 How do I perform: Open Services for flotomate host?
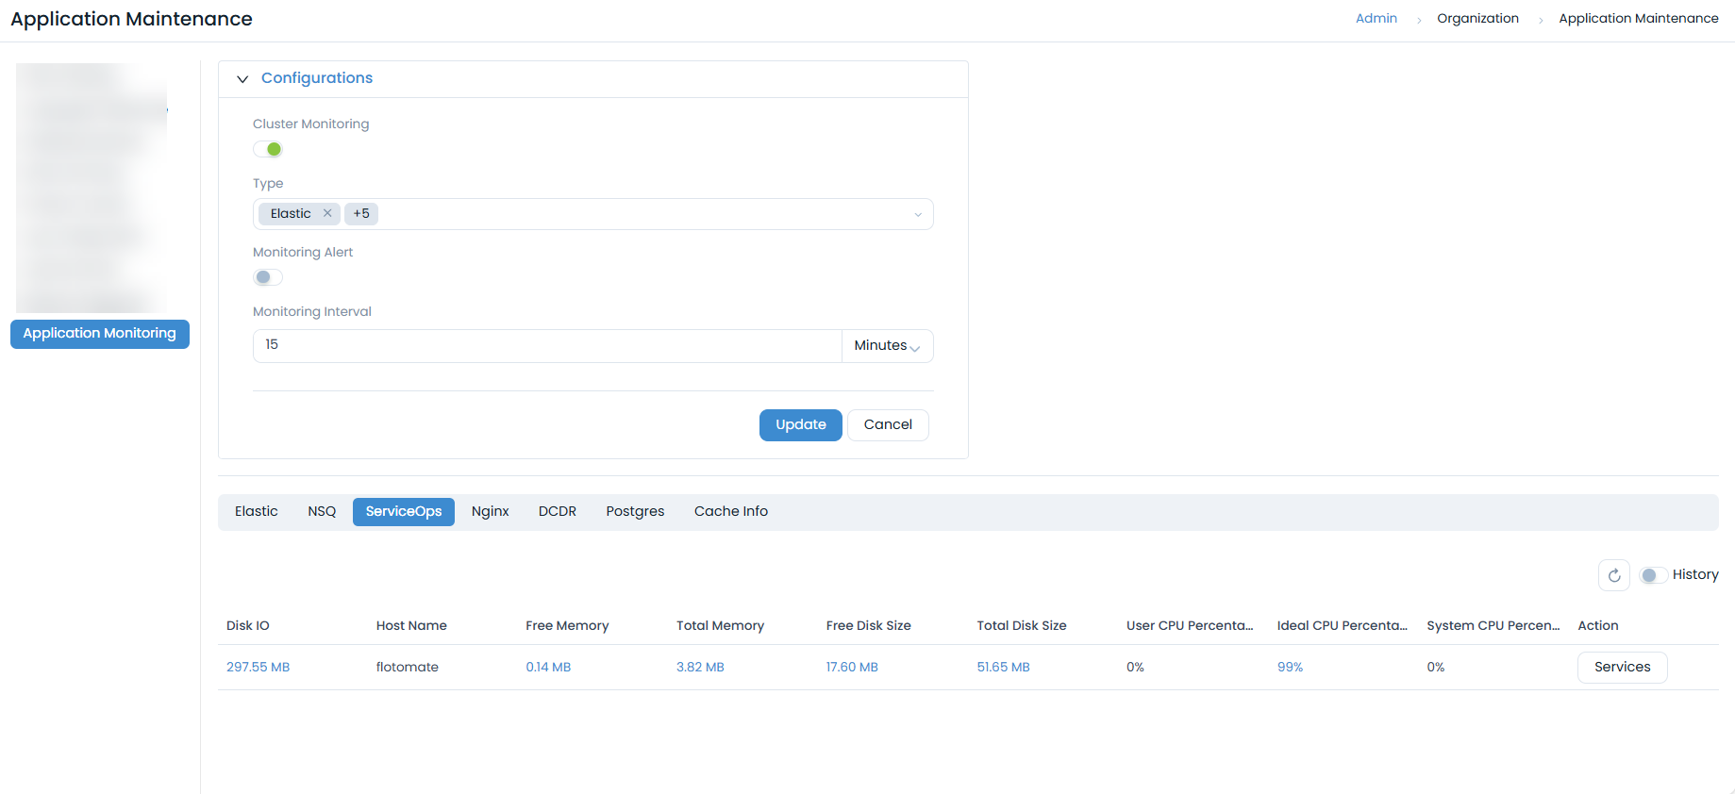pos(1622,667)
